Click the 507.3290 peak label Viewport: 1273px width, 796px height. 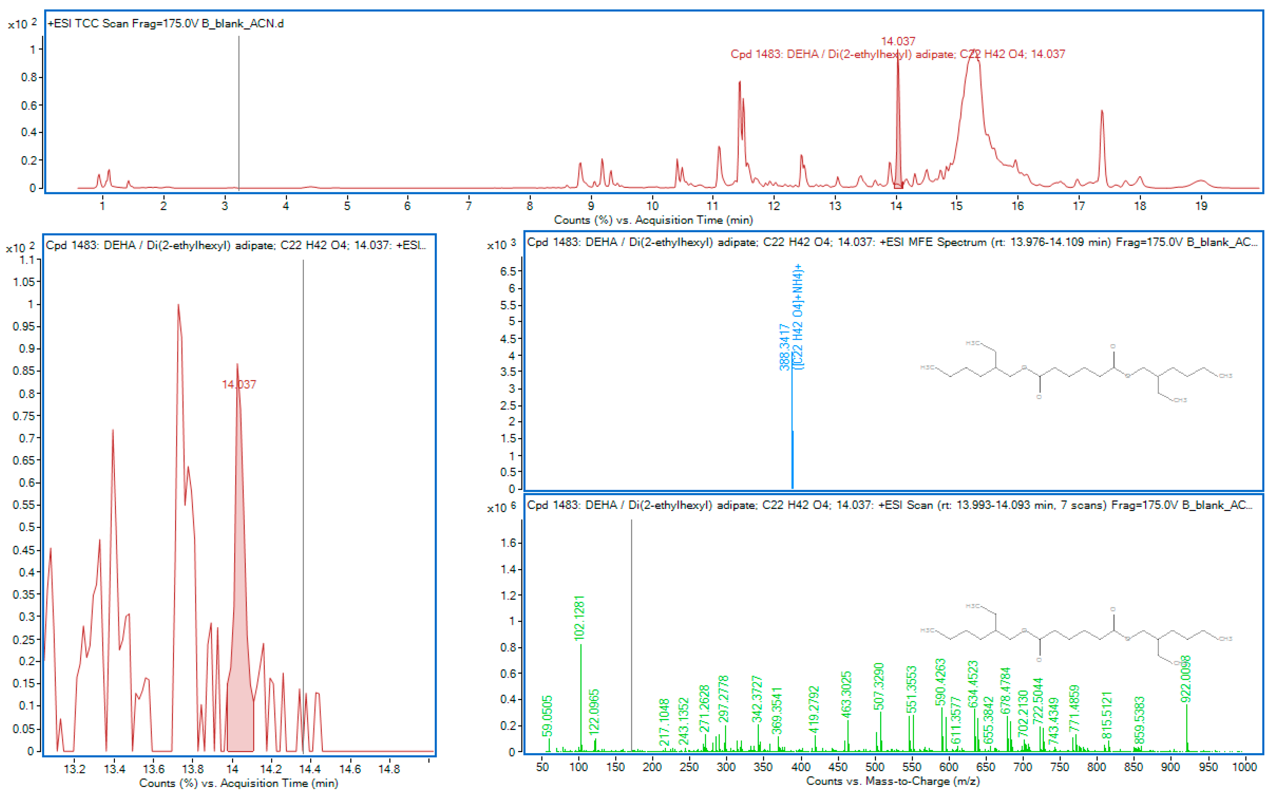(x=879, y=686)
